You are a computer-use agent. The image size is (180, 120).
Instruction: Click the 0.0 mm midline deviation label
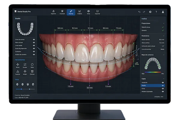pos(90,88)
